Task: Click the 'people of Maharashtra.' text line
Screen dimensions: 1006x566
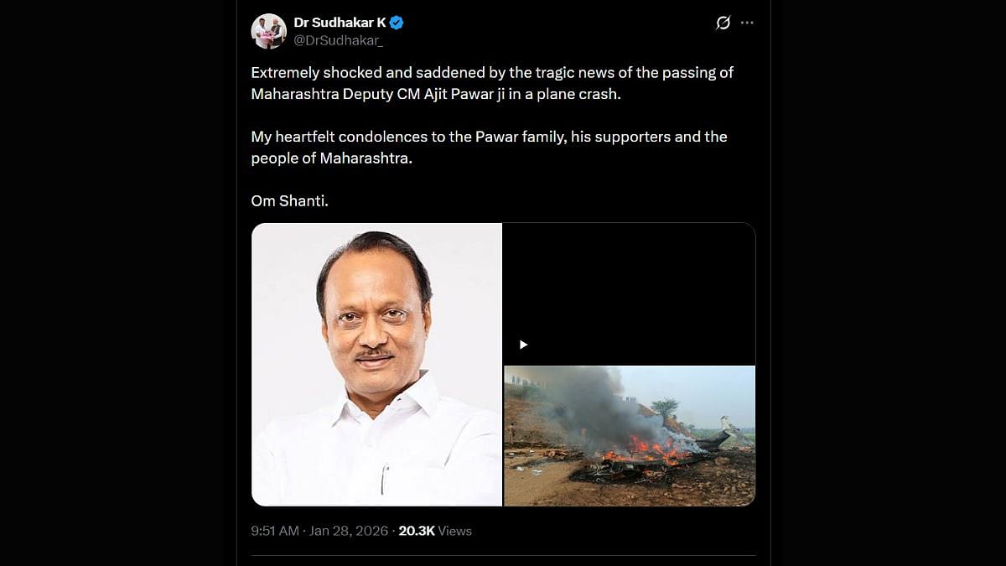Action: [332, 158]
